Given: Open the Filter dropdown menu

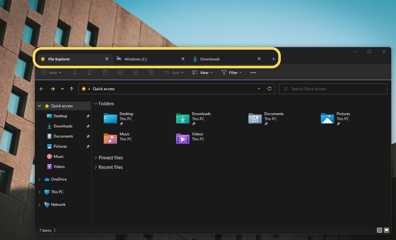Looking at the screenshot, I should click(x=231, y=73).
